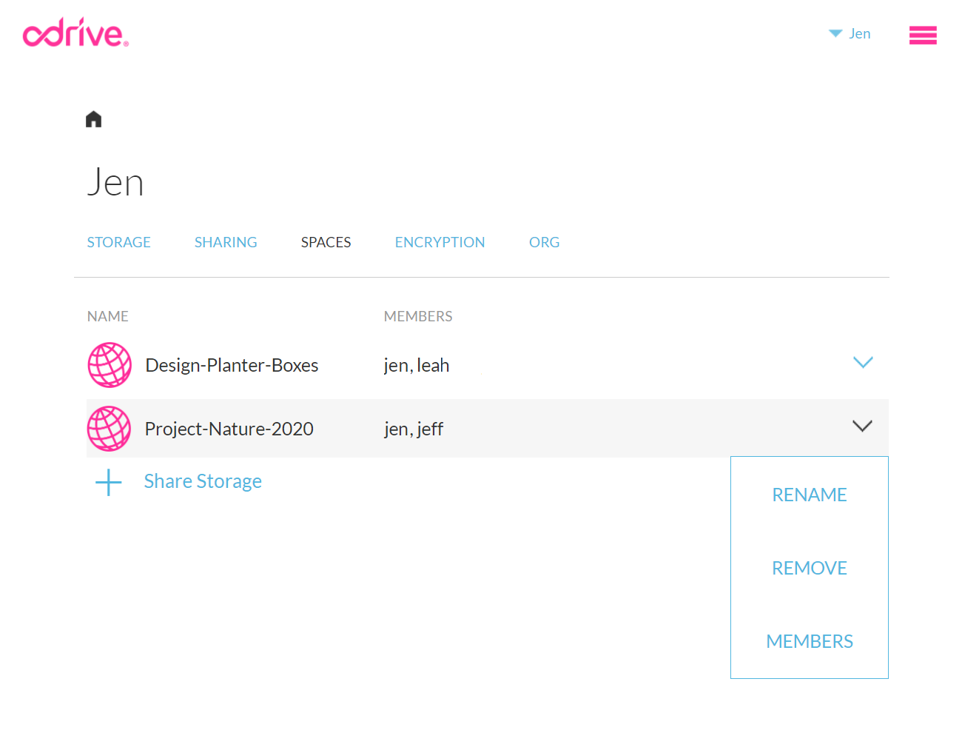This screenshot has width=962, height=733.
Task: Go to the home breadcrumb icon
Action: pos(93,119)
